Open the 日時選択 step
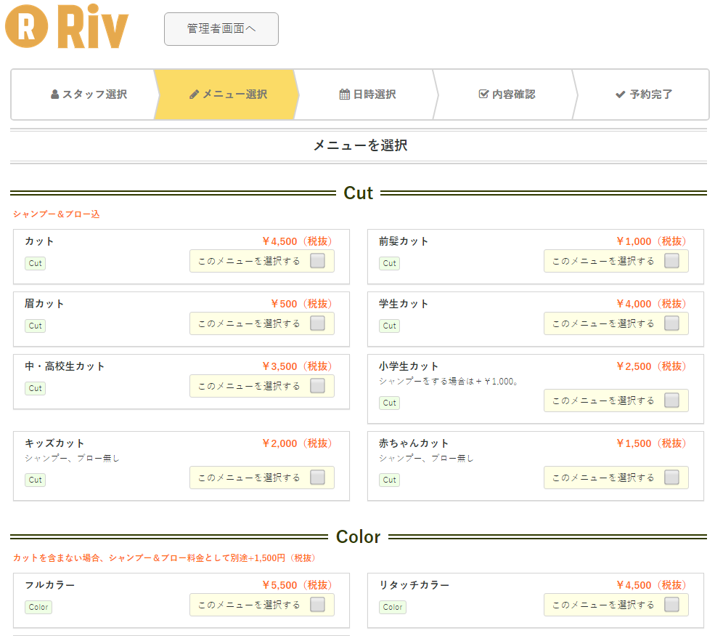The image size is (715, 636). (x=367, y=94)
